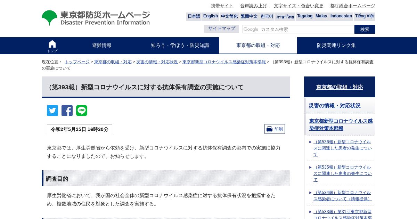Share page on Twitter
Viewport: 417px width, 219px height.
point(52,111)
